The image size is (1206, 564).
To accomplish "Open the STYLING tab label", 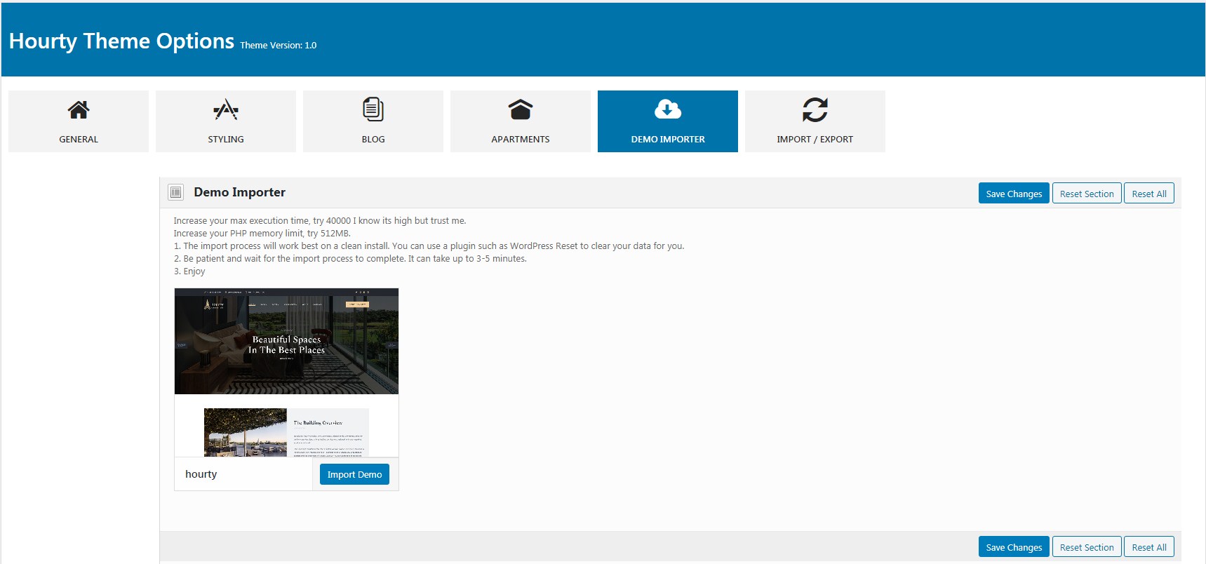I will tap(226, 140).
